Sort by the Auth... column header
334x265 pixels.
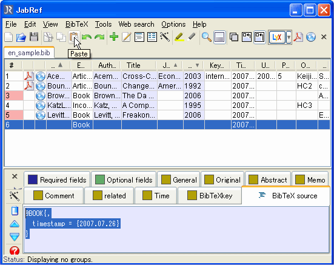pyautogui.click(x=107, y=65)
